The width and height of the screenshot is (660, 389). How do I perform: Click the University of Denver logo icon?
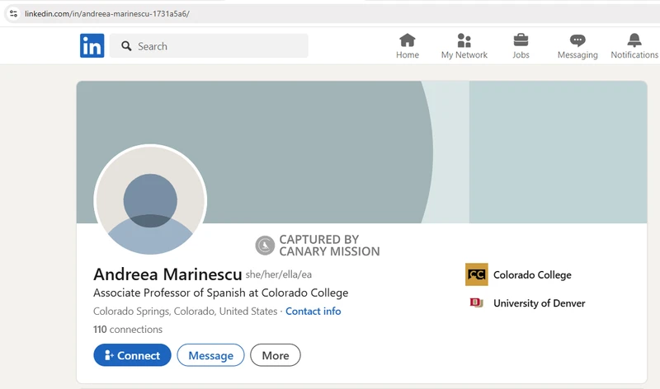[477, 302]
